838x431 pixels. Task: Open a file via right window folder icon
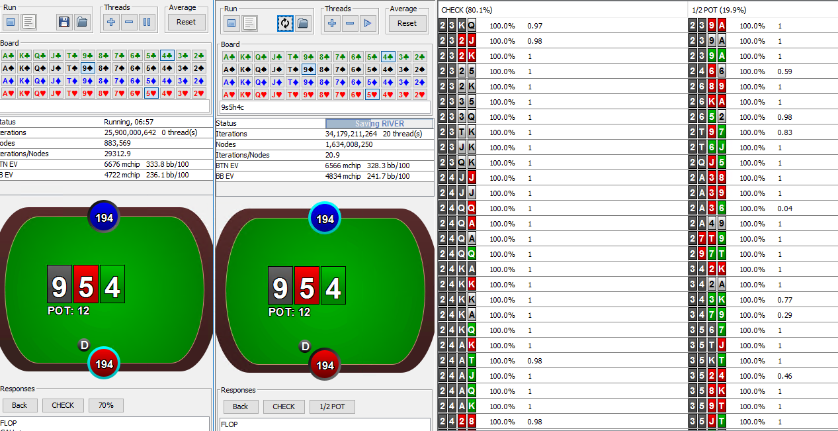click(x=302, y=23)
